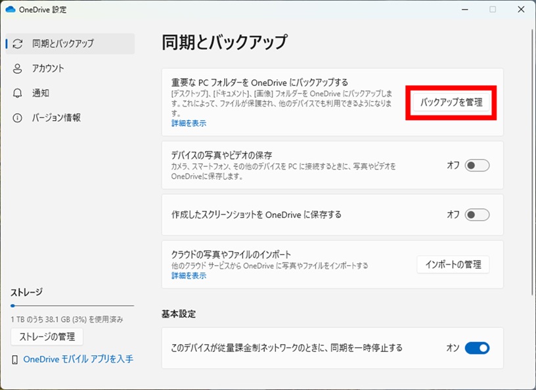
Task: Enable saving screenshots to OneDrive
Action: (477, 215)
